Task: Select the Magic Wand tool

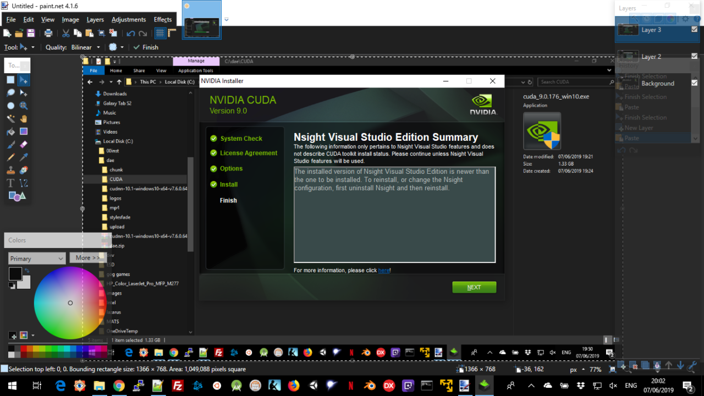Action: click(x=10, y=119)
